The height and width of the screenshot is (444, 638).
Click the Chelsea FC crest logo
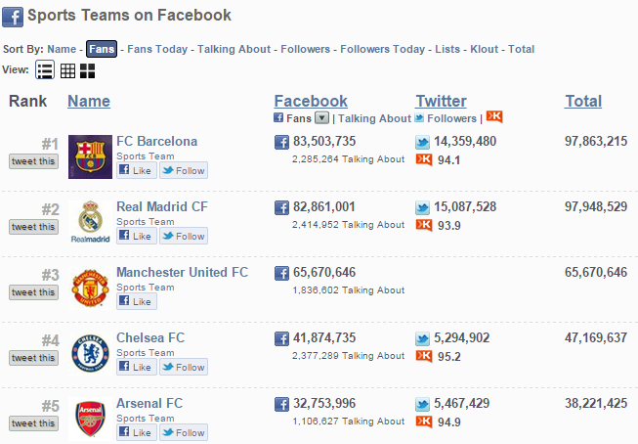click(90, 353)
